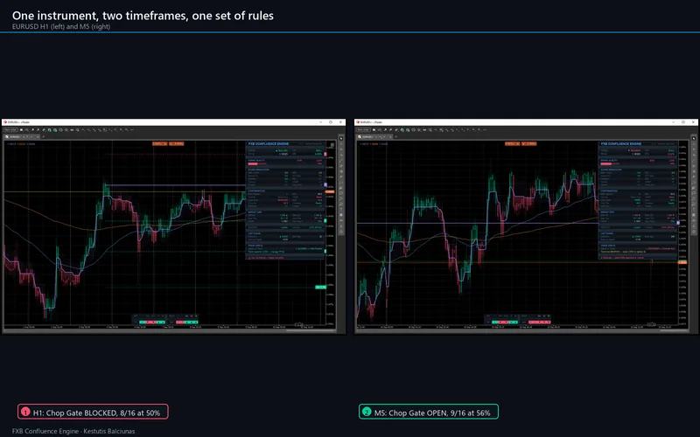Click signal quality bar in left window panel

coord(257,163)
